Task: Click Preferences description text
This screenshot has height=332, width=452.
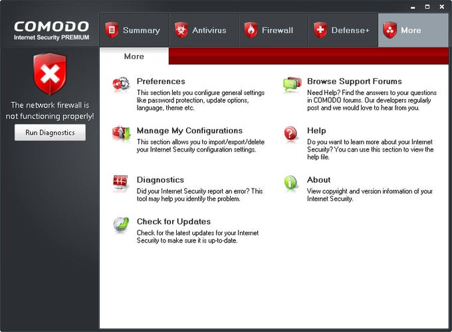Action: [x=200, y=100]
